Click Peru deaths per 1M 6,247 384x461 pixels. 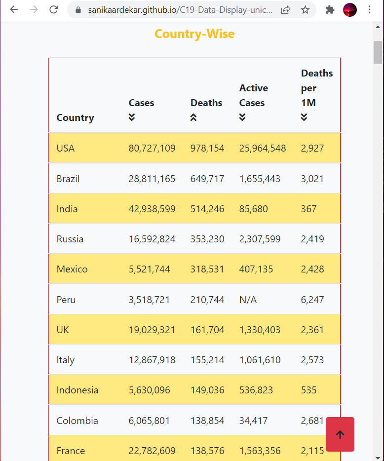click(312, 300)
